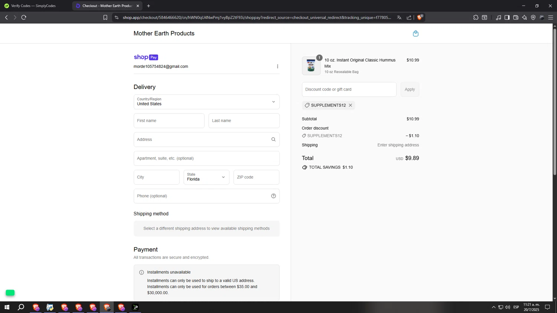Click the Enter shipping address text
The image size is (557, 313).
(x=398, y=145)
